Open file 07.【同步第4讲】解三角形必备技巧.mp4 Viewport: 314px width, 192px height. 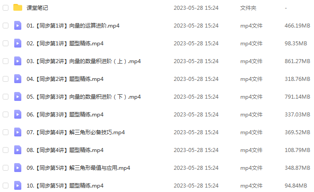tap(76, 132)
